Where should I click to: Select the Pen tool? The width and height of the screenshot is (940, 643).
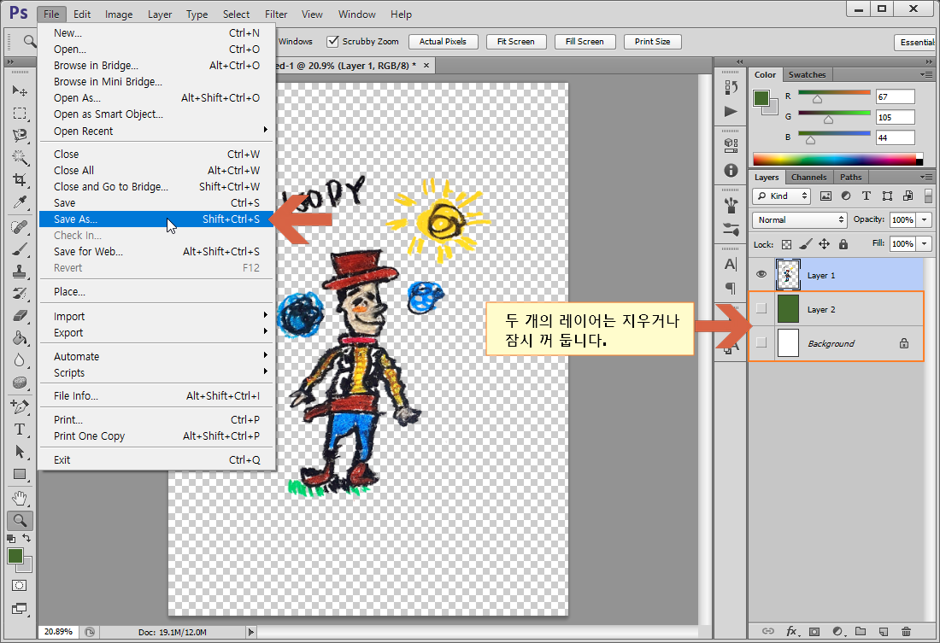pos(20,407)
